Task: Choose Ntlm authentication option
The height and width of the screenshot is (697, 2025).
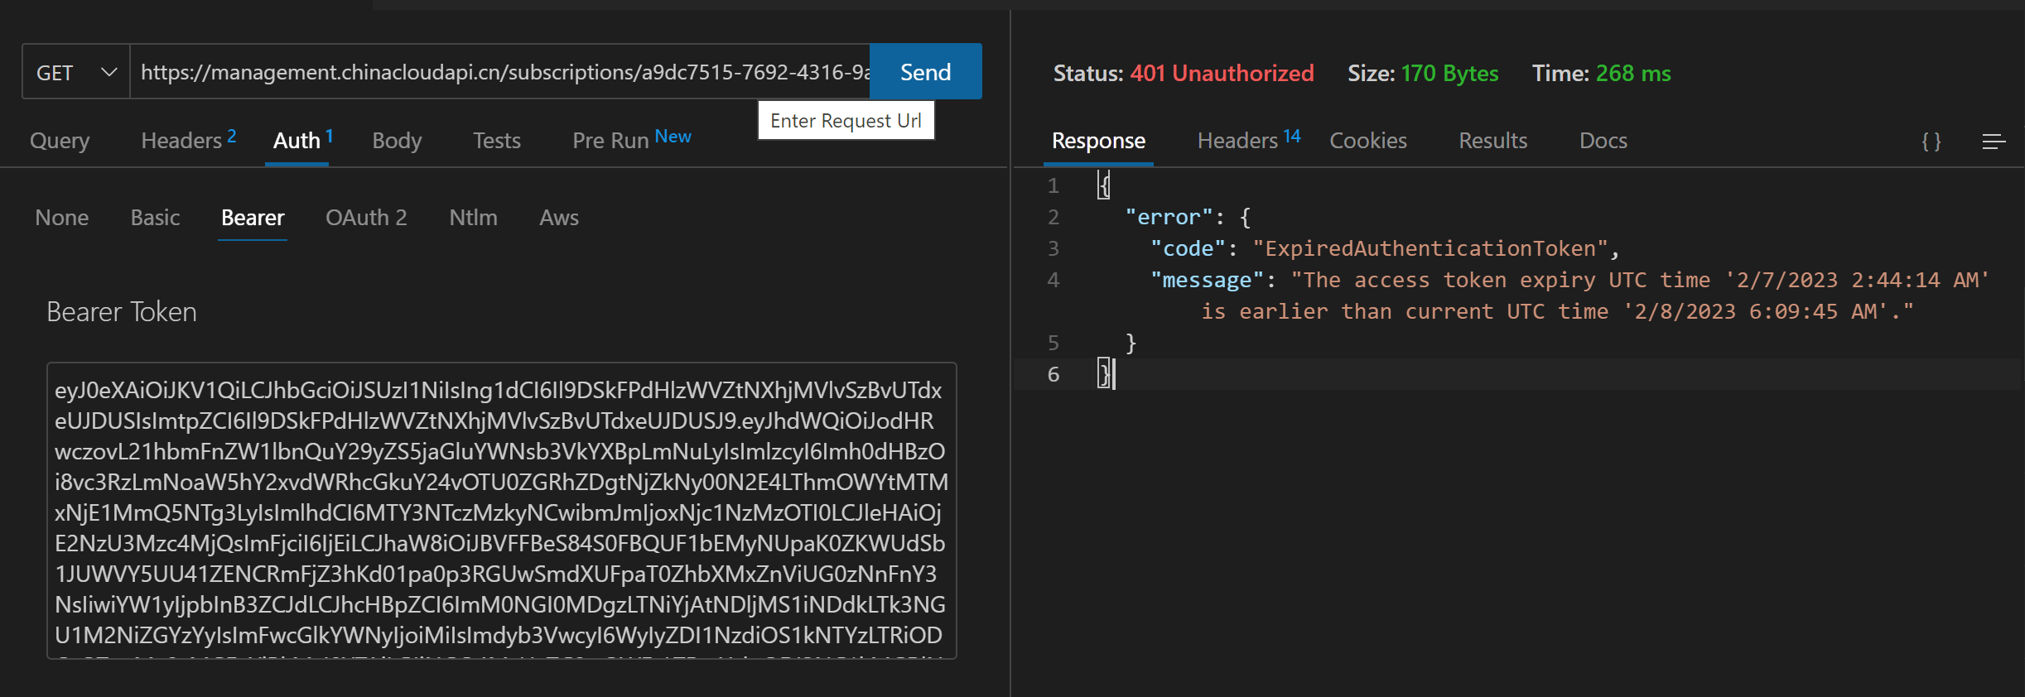Action: click(x=473, y=218)
